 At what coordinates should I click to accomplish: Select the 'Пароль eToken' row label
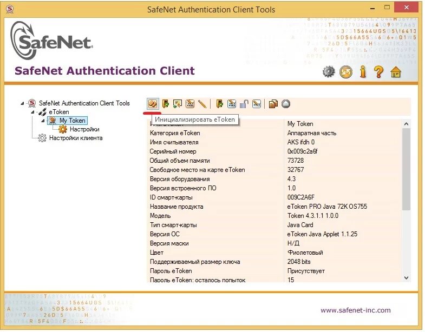[x=171, y=271]
